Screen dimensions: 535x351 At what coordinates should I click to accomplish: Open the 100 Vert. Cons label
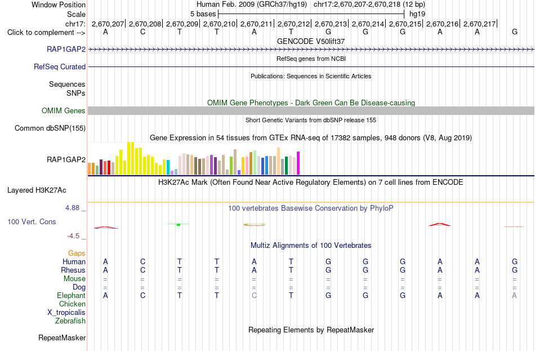click(x=32, y=221)
